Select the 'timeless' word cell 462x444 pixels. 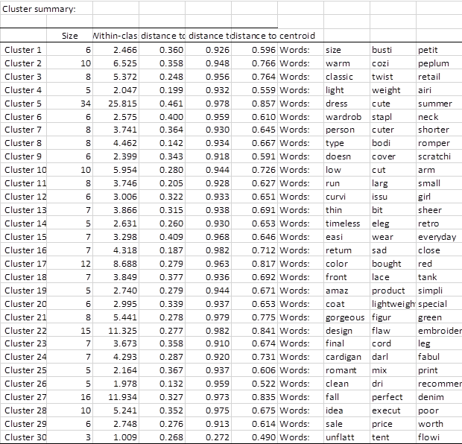(x=344, y=223)
